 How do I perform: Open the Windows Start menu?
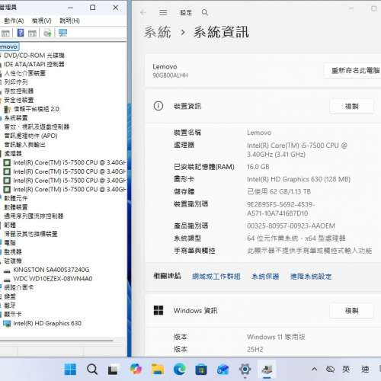[70, 369]
